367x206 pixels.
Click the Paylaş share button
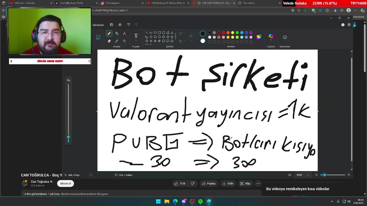pyautogui.click(x=209, y=183)
